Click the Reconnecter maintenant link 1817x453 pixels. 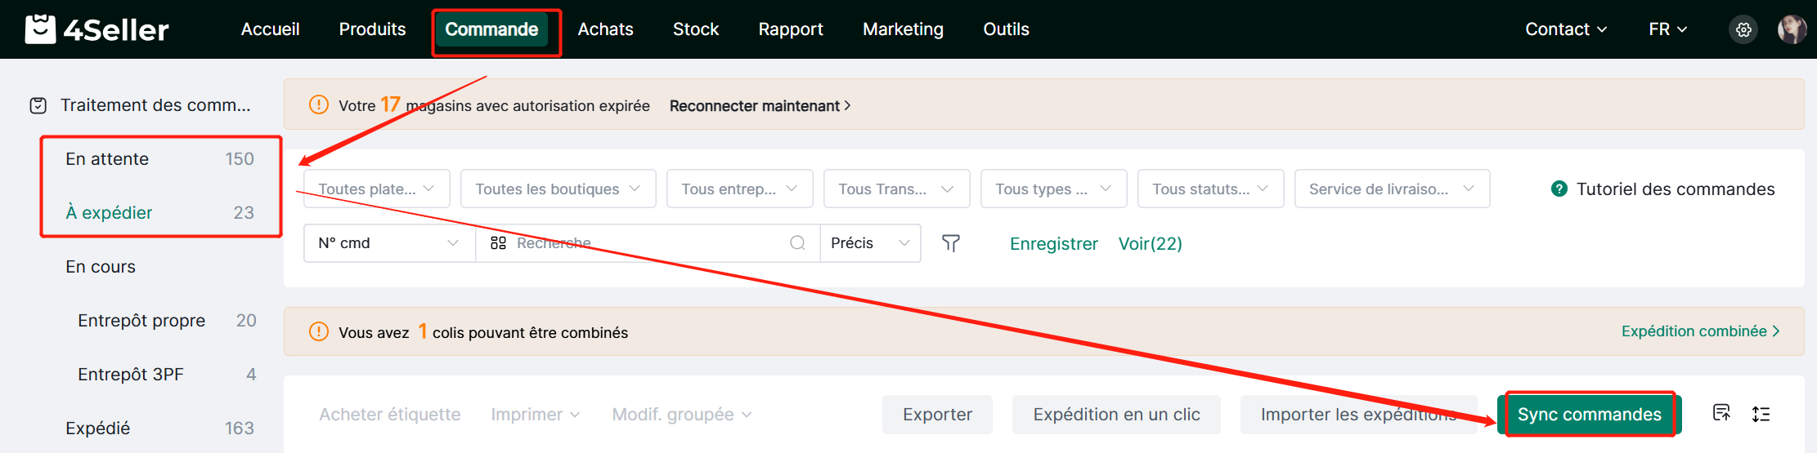(760, 106)
